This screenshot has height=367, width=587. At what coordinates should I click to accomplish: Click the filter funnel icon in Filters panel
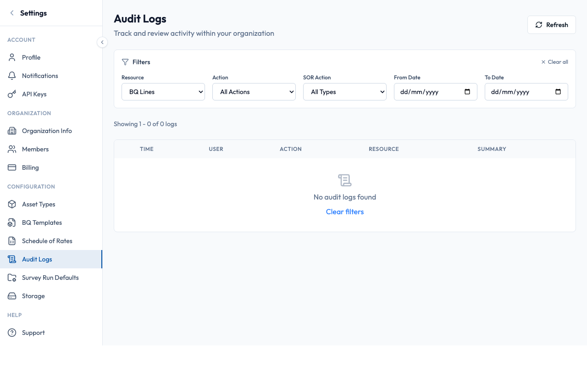click(125, 62)
